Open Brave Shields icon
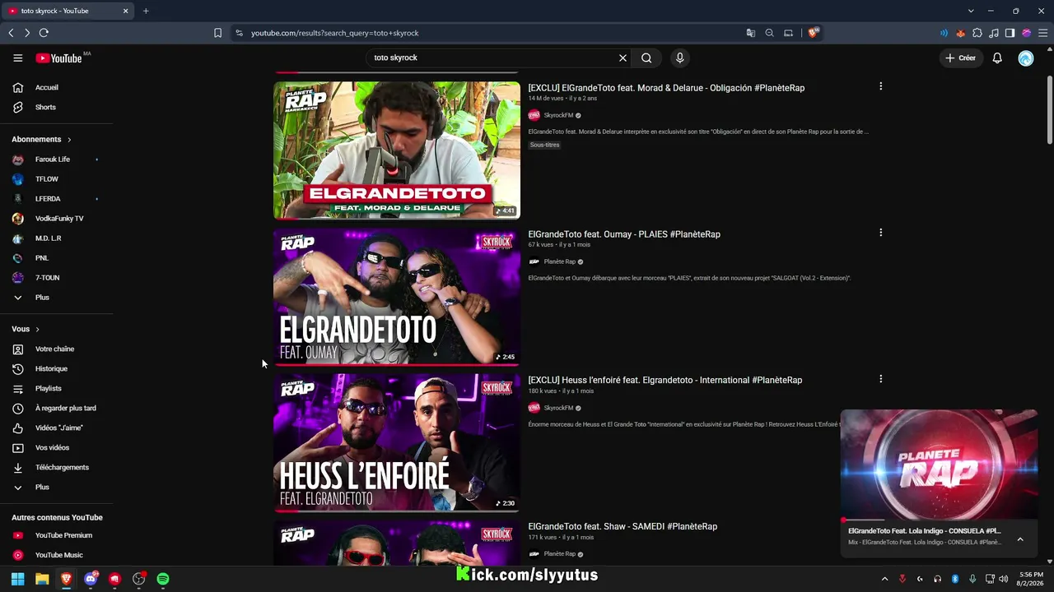1054x592 pixels. click(x=814, y=33)
